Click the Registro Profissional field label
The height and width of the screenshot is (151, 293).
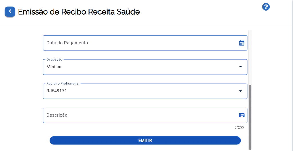tap(63, 84)
